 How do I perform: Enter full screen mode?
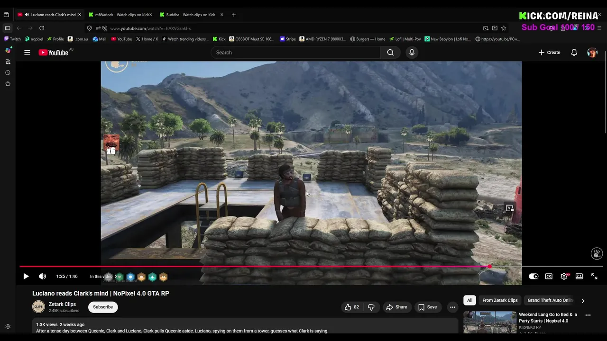point(594,276)
